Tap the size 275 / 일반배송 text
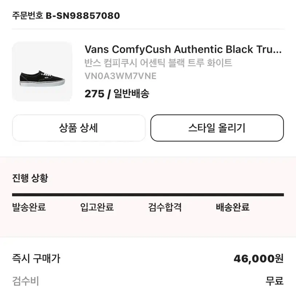Image resolution: width=296 pixels, height=296 pixels. (x=117, y=94)
